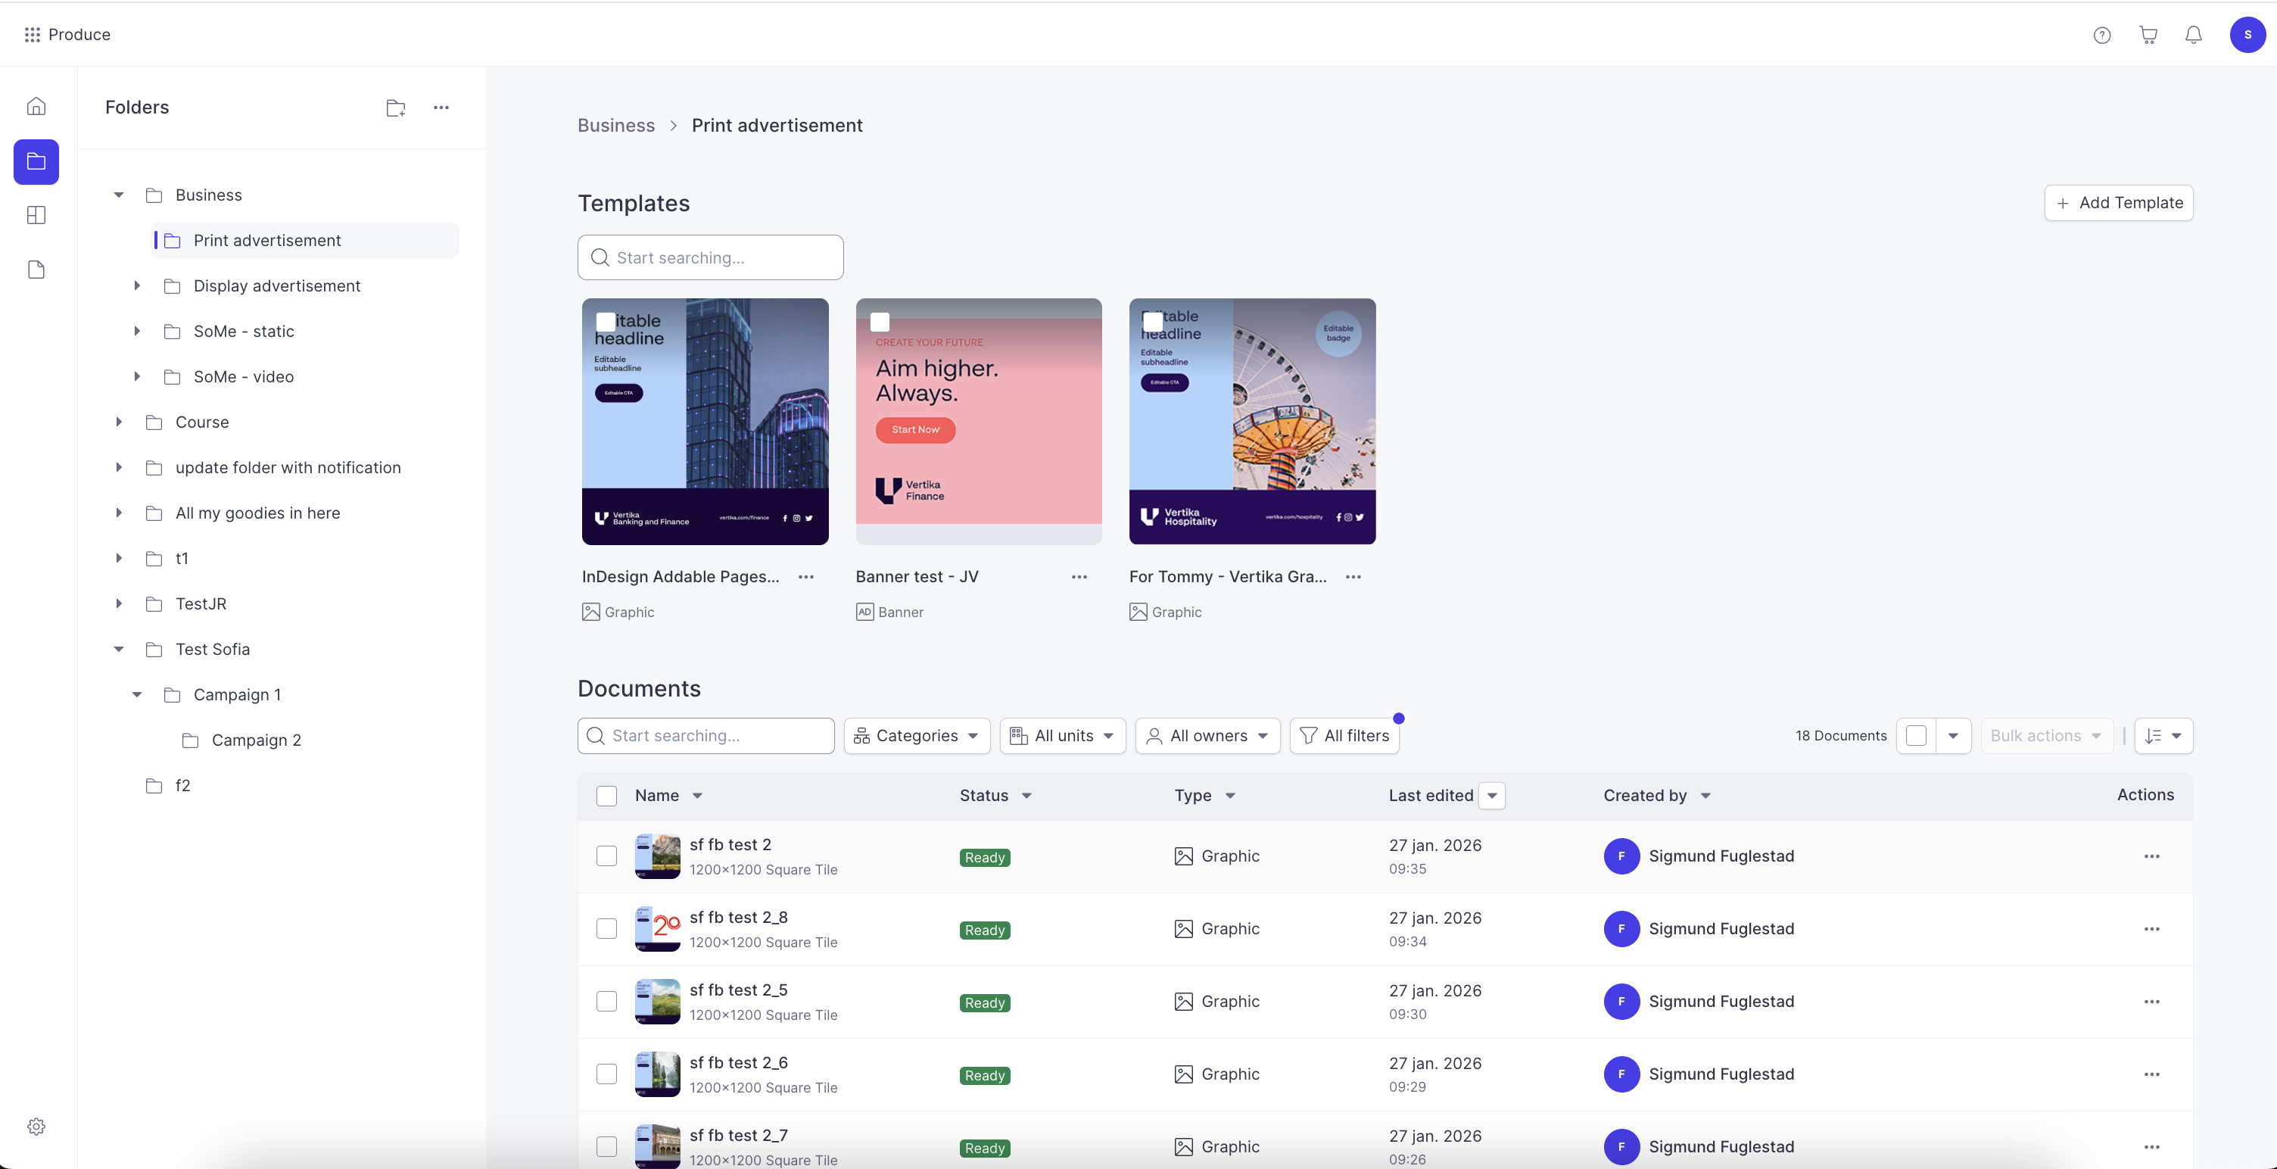Open the notifications bell icon
2277x1169 pixels.
pos(2193,36)
